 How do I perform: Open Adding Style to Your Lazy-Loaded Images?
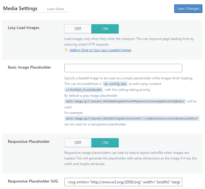click(100, 50)
